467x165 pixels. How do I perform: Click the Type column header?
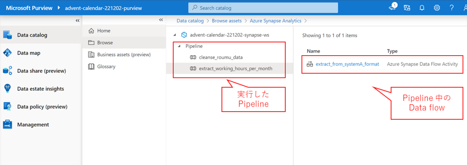click(392, 51)
